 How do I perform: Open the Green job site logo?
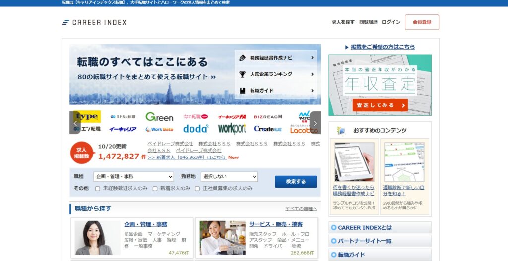pos(159,117)
